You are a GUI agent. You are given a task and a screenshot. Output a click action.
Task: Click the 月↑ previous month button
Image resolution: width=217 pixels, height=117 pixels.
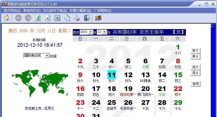click(x=195, y=67)
